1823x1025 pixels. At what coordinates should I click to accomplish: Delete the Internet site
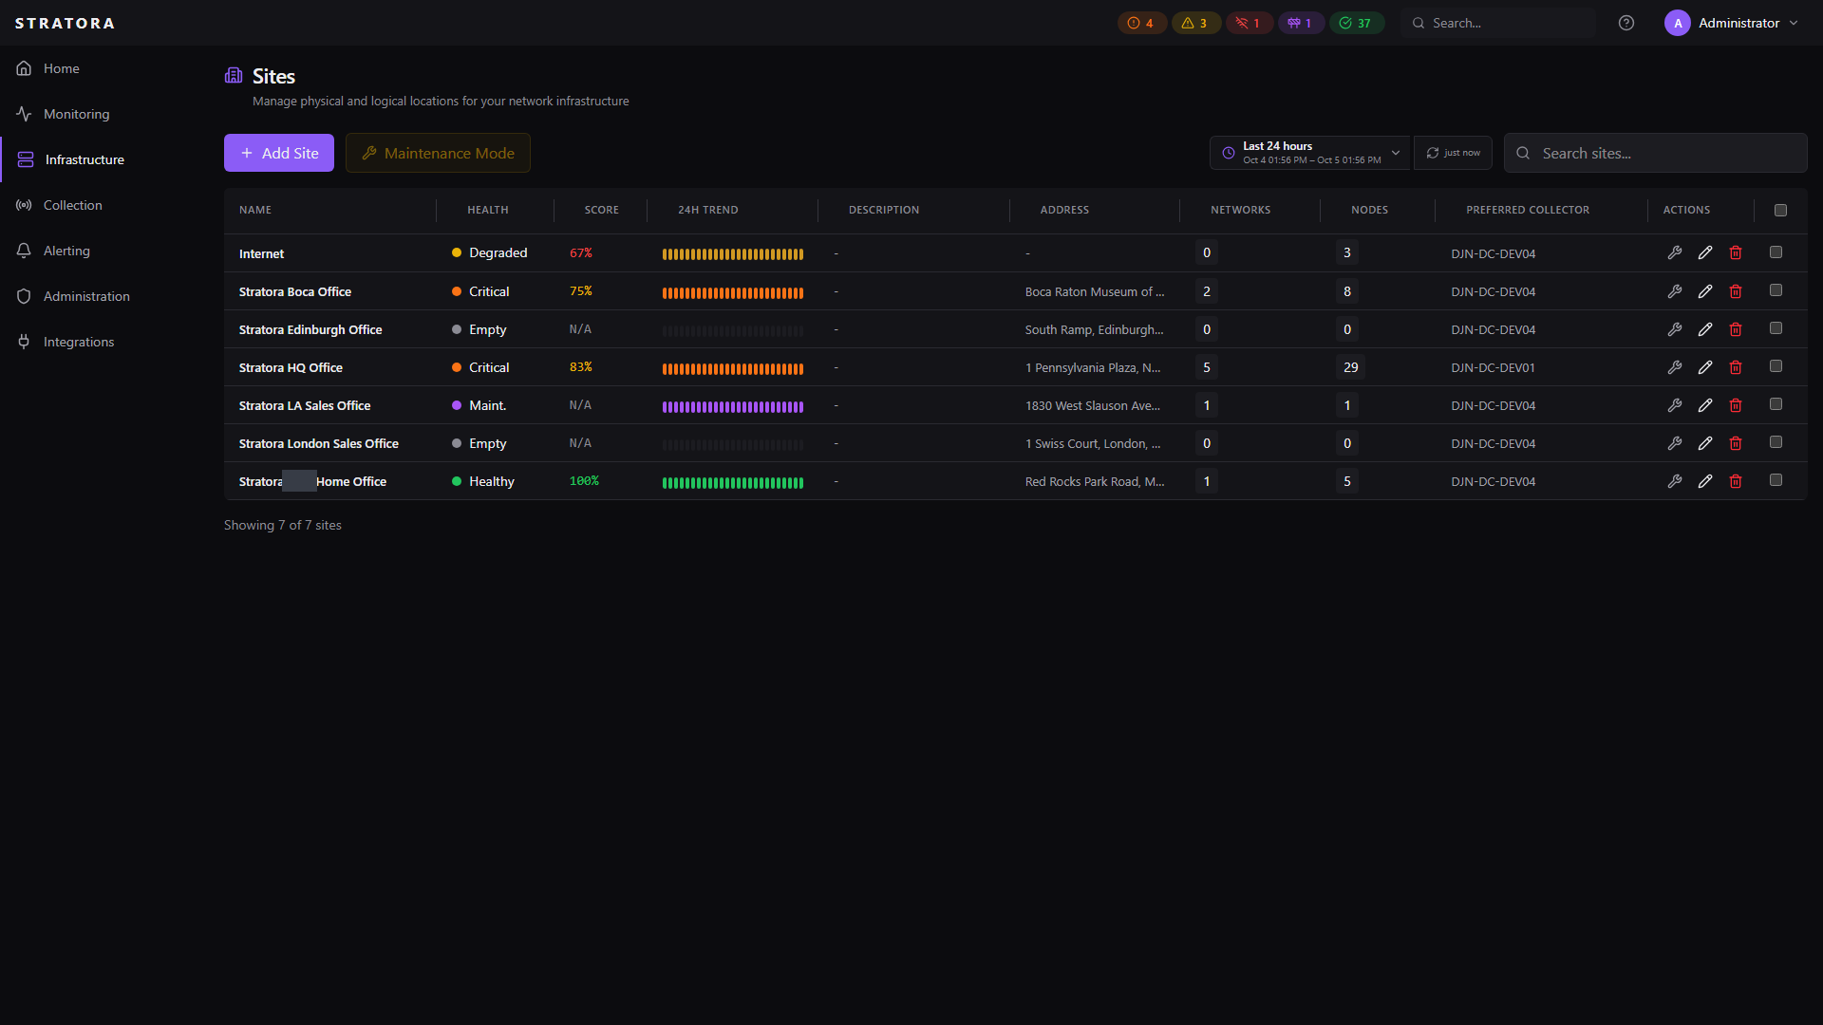(1736, 252)
